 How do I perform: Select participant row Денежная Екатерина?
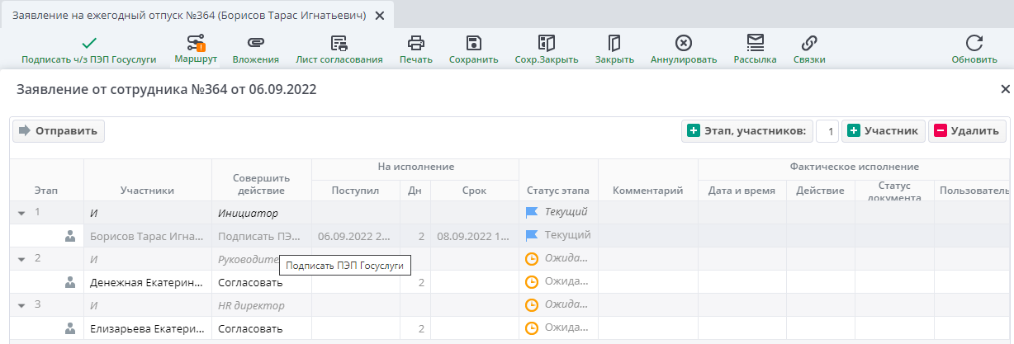tap(146, 282)
